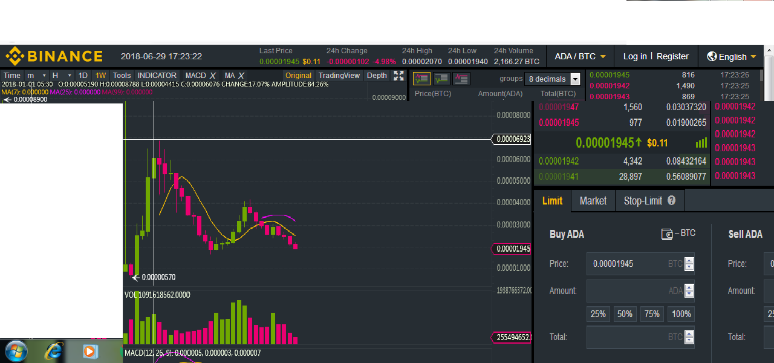Increase Buy Amount with up stepper
774x363 pixels.
[x=689, y=288]
